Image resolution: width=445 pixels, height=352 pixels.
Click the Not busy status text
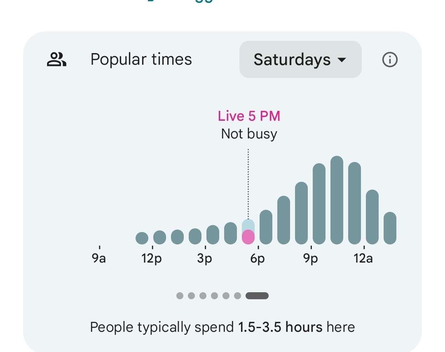tap(249, 134)
